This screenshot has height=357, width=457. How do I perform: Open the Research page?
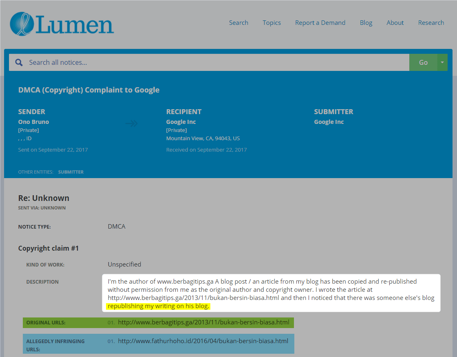pos(431,23)
